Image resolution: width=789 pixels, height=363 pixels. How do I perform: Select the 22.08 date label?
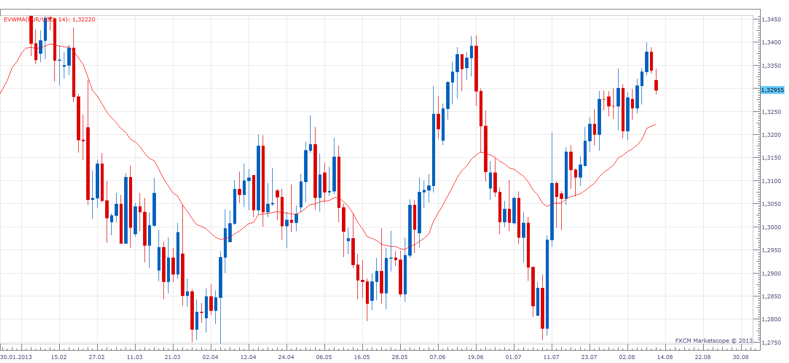703,357
